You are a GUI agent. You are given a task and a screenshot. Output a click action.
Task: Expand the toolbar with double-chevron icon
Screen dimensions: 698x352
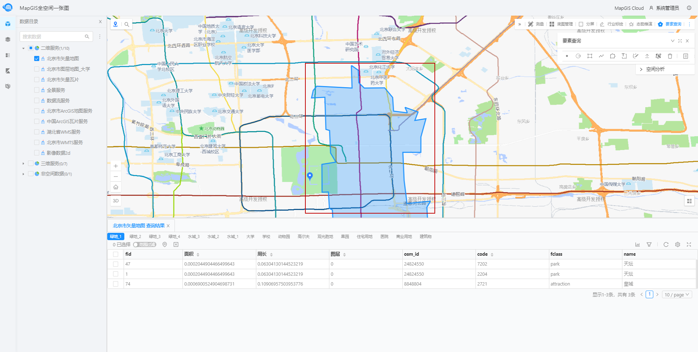520,24
